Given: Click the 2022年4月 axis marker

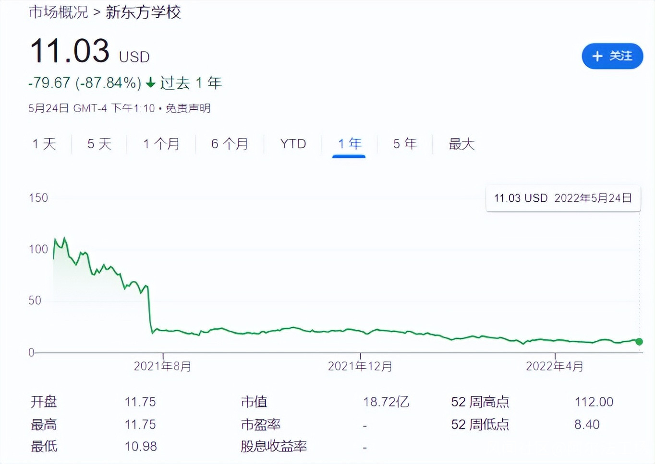Looking at the screenshot, I should tap(555, 366).
